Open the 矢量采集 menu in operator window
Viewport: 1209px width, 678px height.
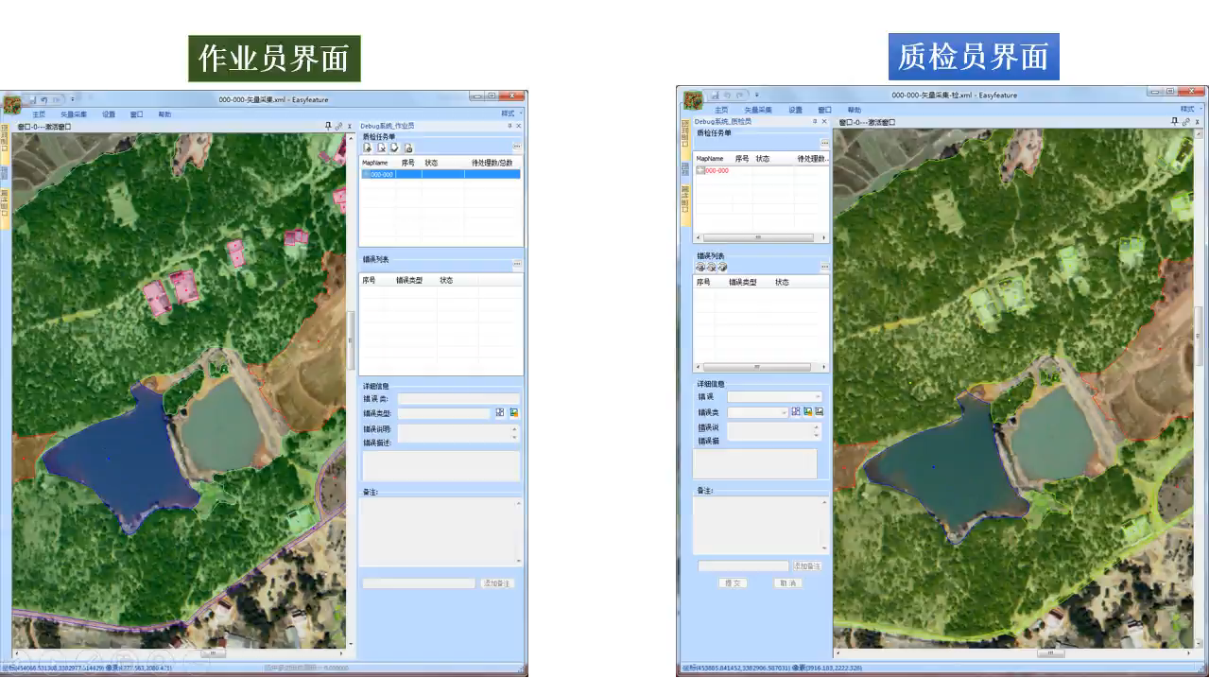click(x=74, y=114)
